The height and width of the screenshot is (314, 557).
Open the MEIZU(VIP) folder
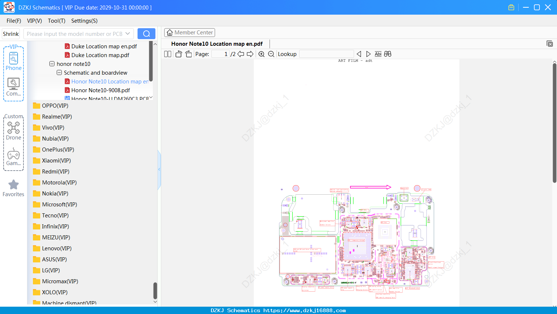pyautogui.click(x=51, y=237)
